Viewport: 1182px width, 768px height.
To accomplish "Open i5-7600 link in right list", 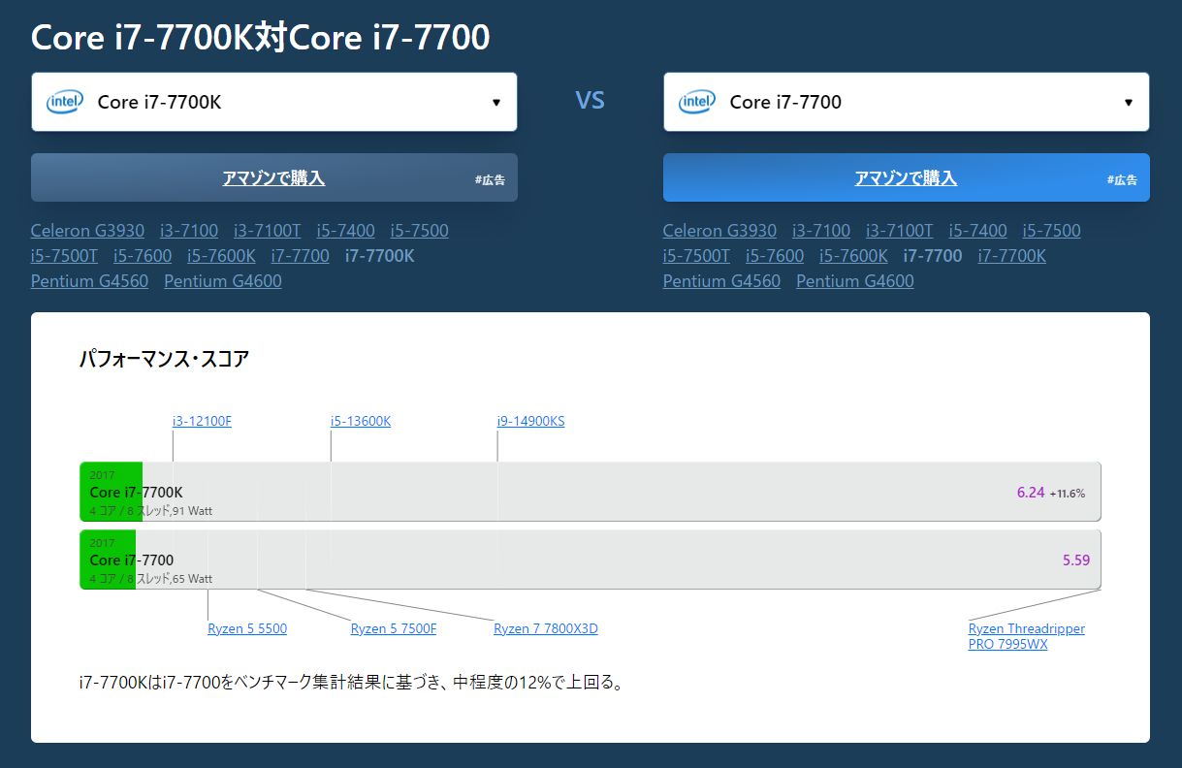I will [x=775, y=256].
